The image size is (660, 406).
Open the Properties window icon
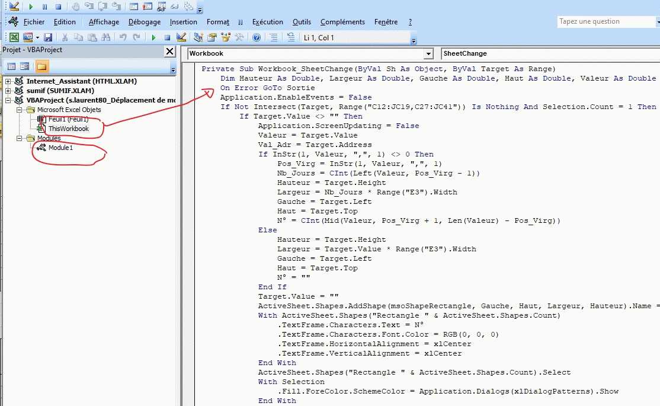click(212, 37)
